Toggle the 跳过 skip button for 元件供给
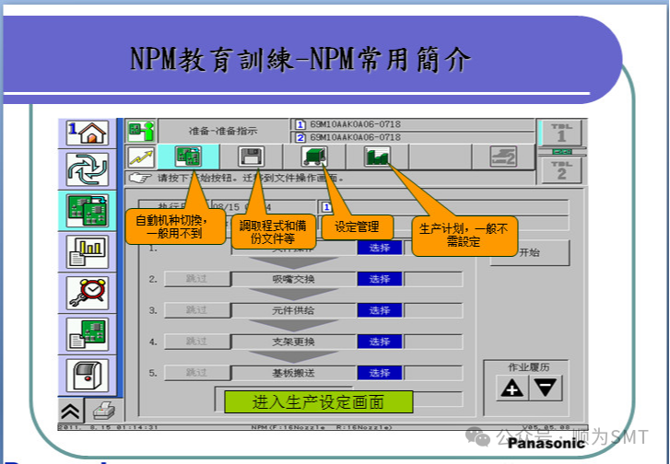 (x=196, y=310)
